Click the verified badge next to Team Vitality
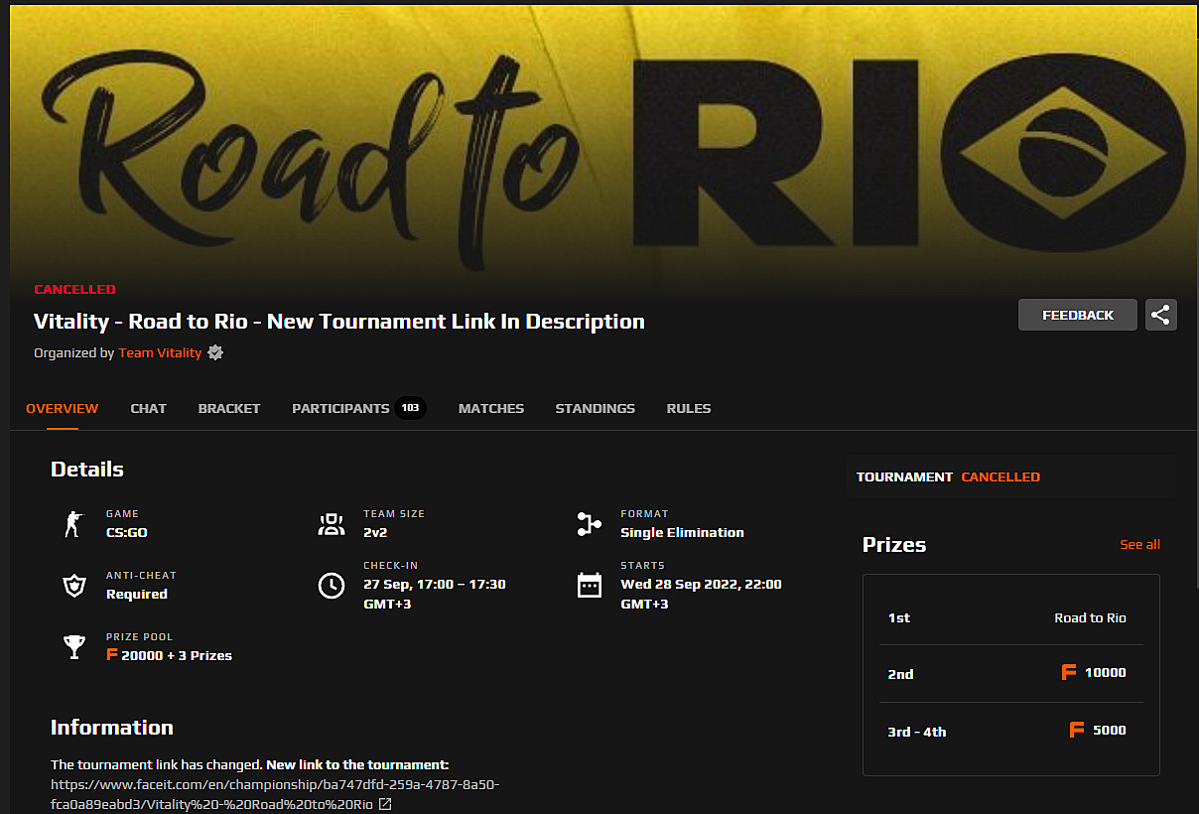Image resolution: width=1199 pixels, height=814 pixels. pyautogui.click(x=215, y=352)
